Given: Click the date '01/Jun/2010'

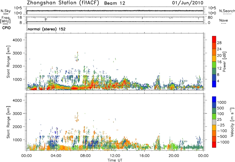Looking at the screenshot, I should coord(188,3).
